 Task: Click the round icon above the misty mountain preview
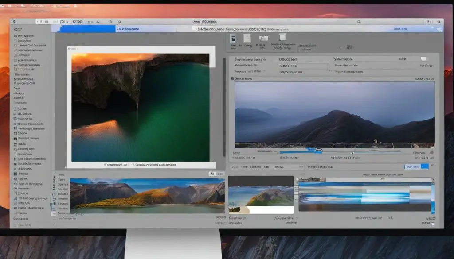coord(232,78)
